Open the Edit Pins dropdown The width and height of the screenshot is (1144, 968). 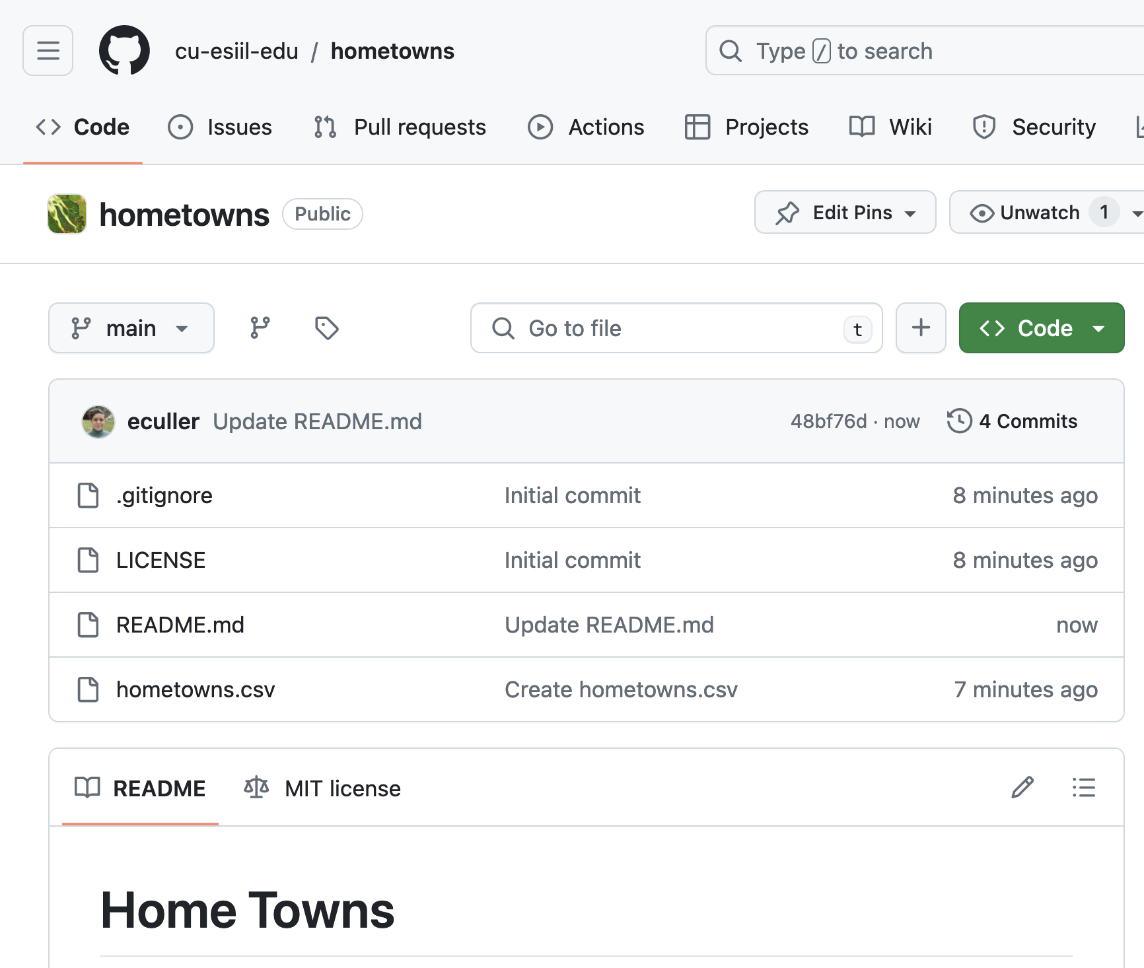[845, 213]
